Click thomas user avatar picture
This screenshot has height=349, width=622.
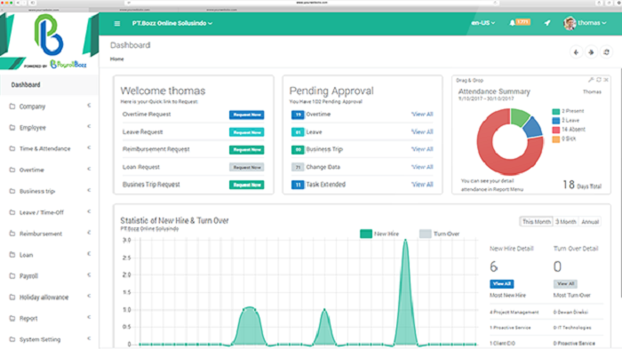(x=570, y=23)
